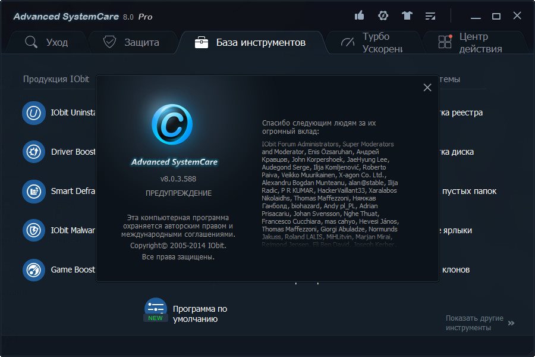This screenshot has width=535, height=357.
Task: Click the ПРЕДУПРЕЖДЕНИЕ heading in About dialog
Action: (x=178, y=193)
